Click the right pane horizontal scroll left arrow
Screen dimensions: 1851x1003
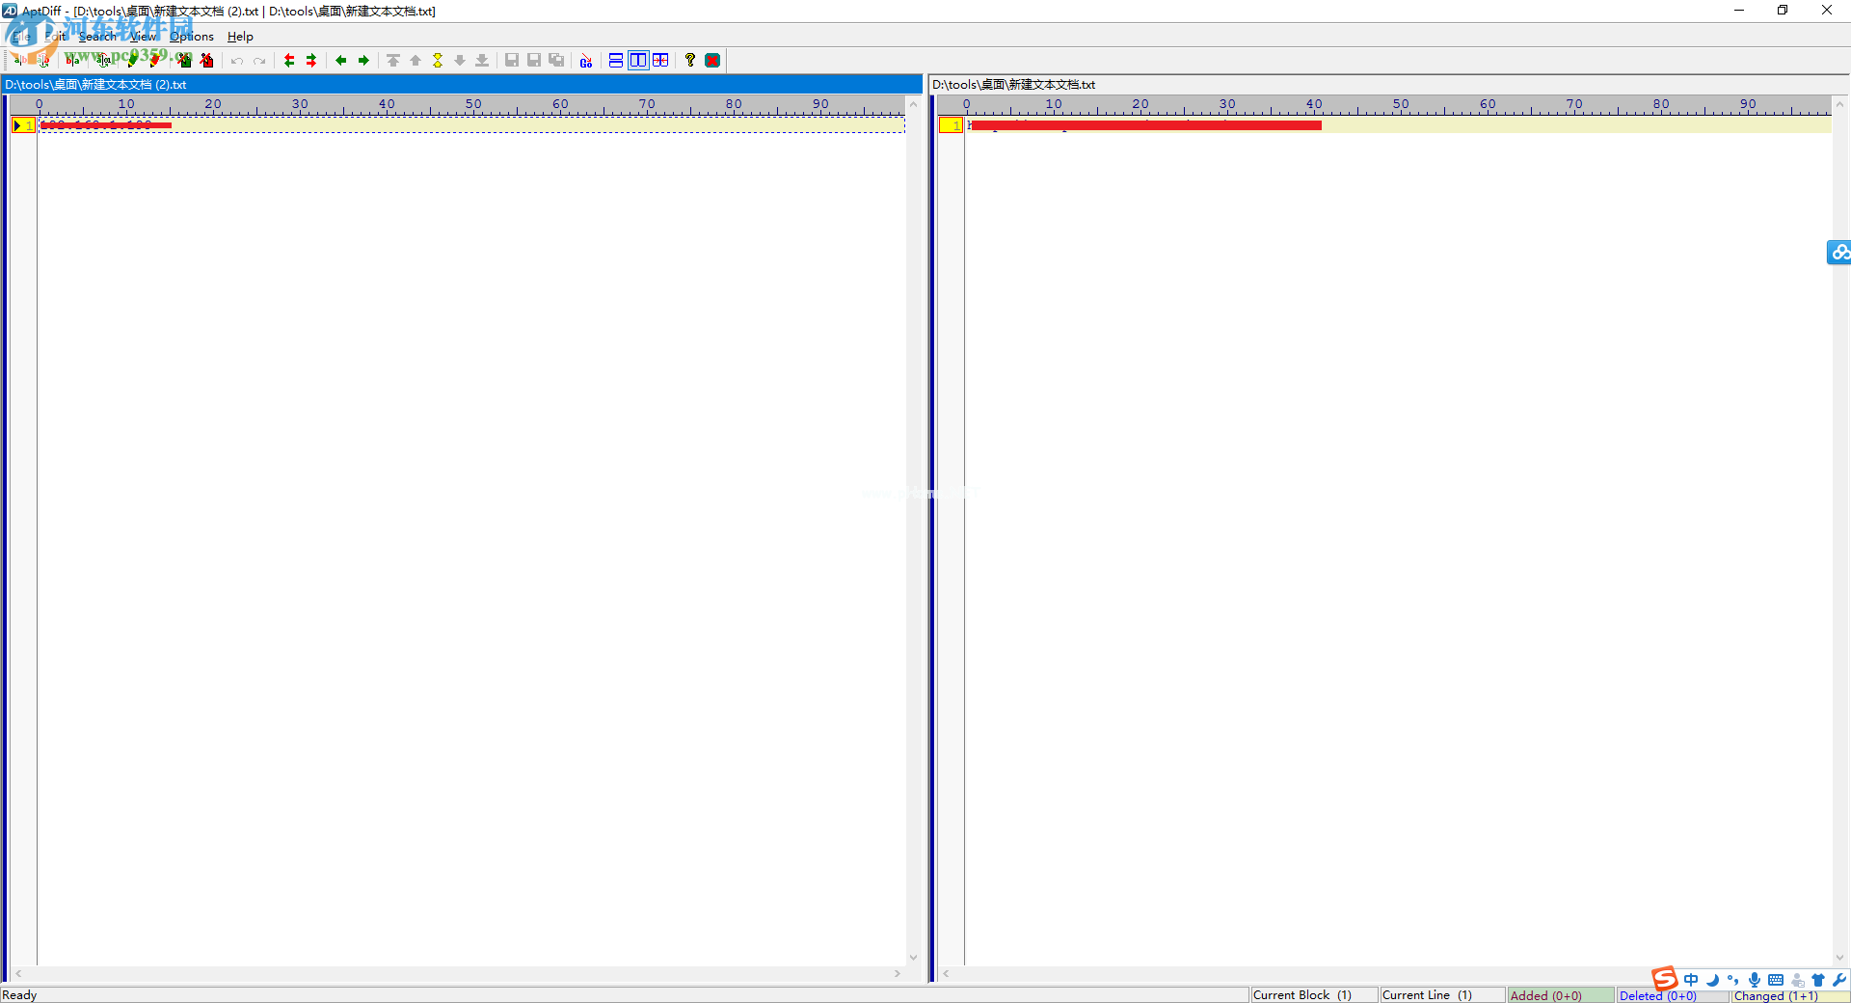[x=947, y=974]
